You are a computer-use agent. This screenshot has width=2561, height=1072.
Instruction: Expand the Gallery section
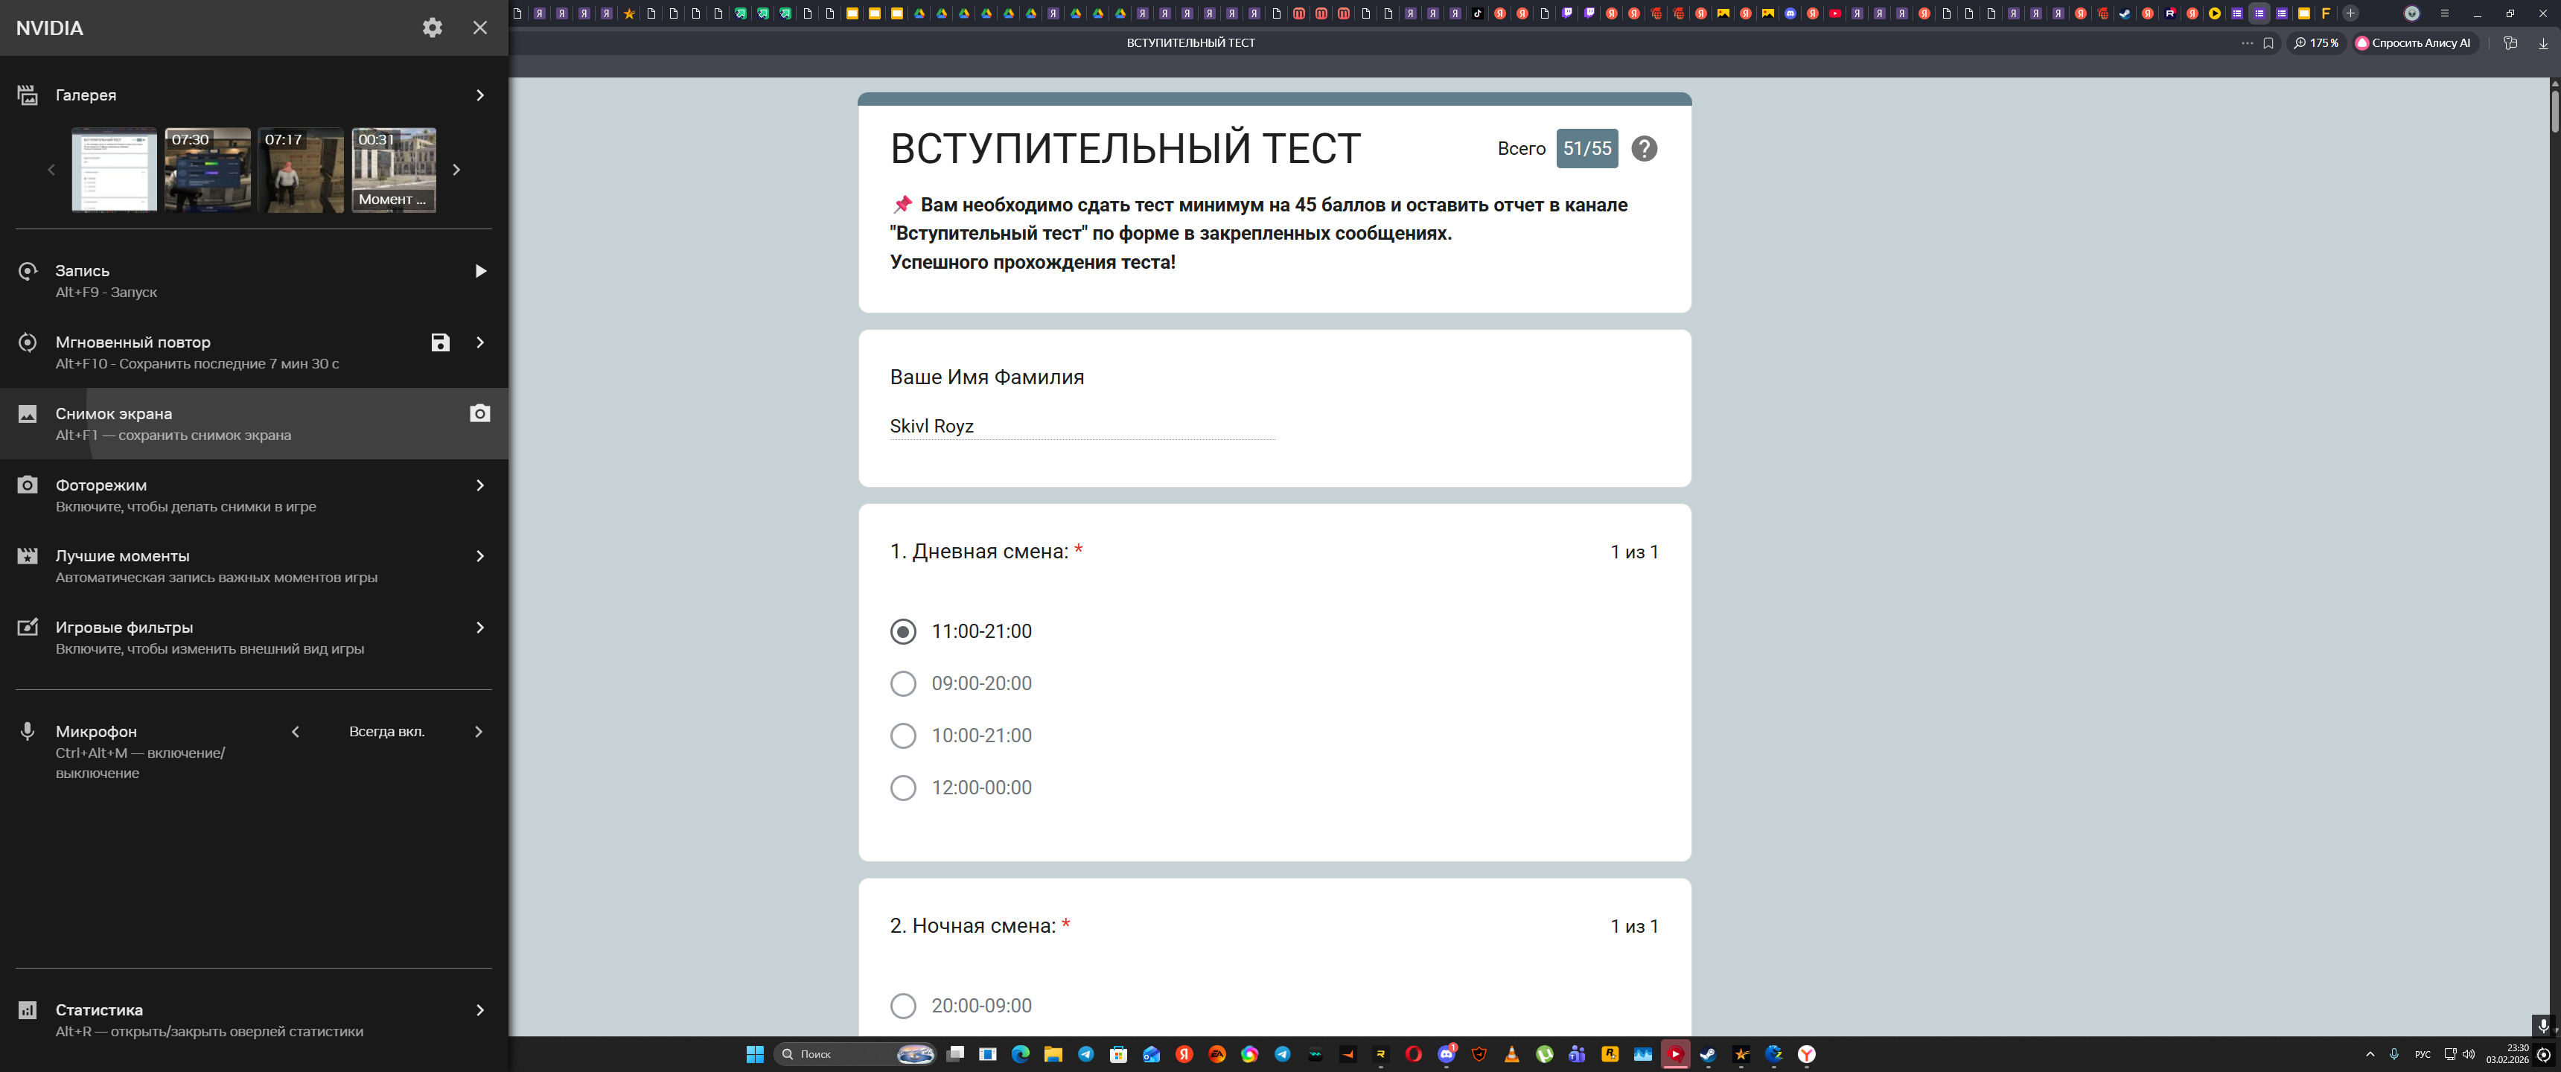(479, 95)
